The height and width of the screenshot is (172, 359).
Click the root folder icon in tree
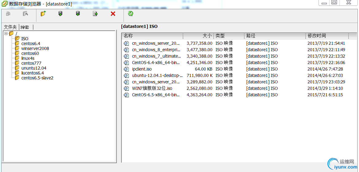tap(11, 34)
